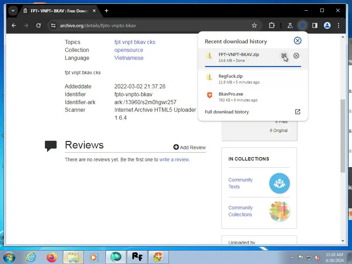Open the opensource collection link
Image resolution: width=352 pixels, height=264 pixels.
click(x=129, y=50)
